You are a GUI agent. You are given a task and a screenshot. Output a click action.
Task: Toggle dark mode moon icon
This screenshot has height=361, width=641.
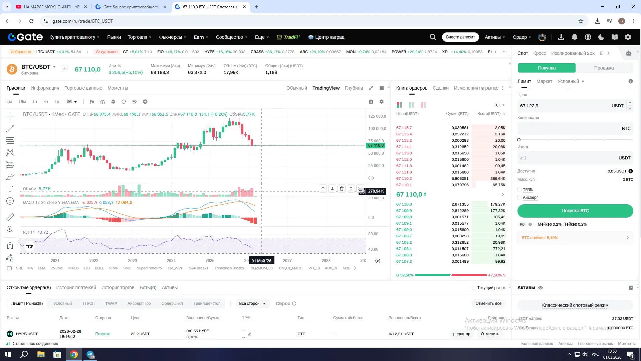tap(601, 37)
